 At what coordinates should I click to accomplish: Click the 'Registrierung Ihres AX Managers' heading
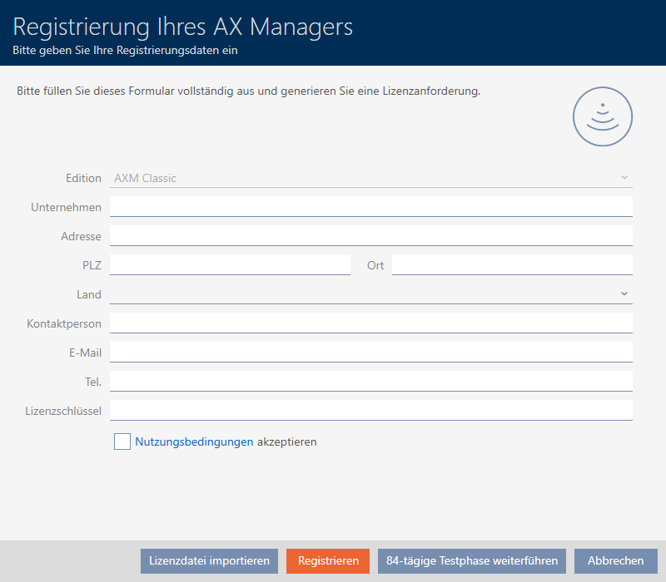click(183, 27)
